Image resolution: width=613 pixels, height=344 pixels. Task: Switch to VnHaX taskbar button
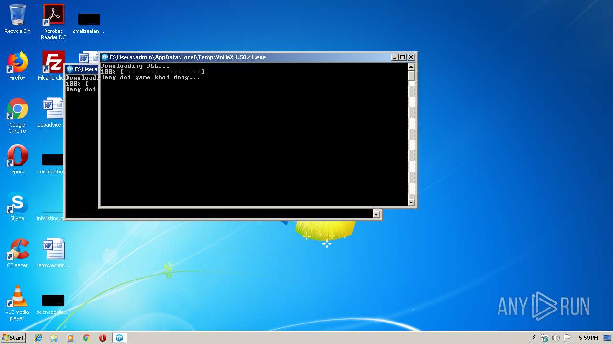119,338
